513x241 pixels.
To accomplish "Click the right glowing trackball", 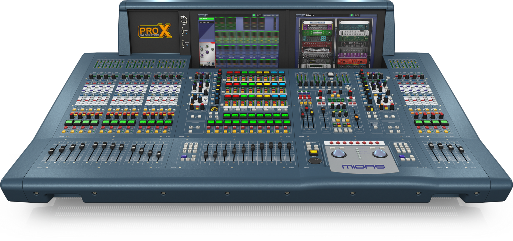I will click(x=380, y=154).
